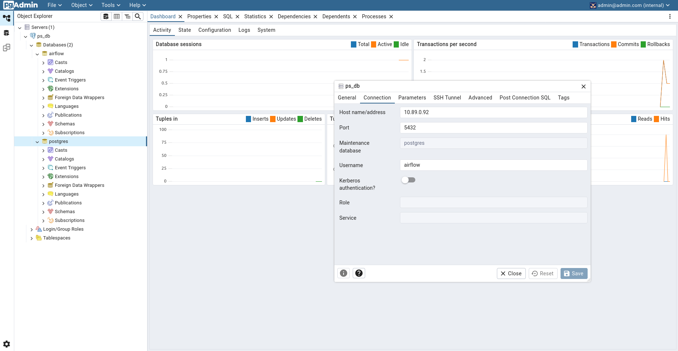Click the Username input field
678x351 pixels.
click(494, 165)
